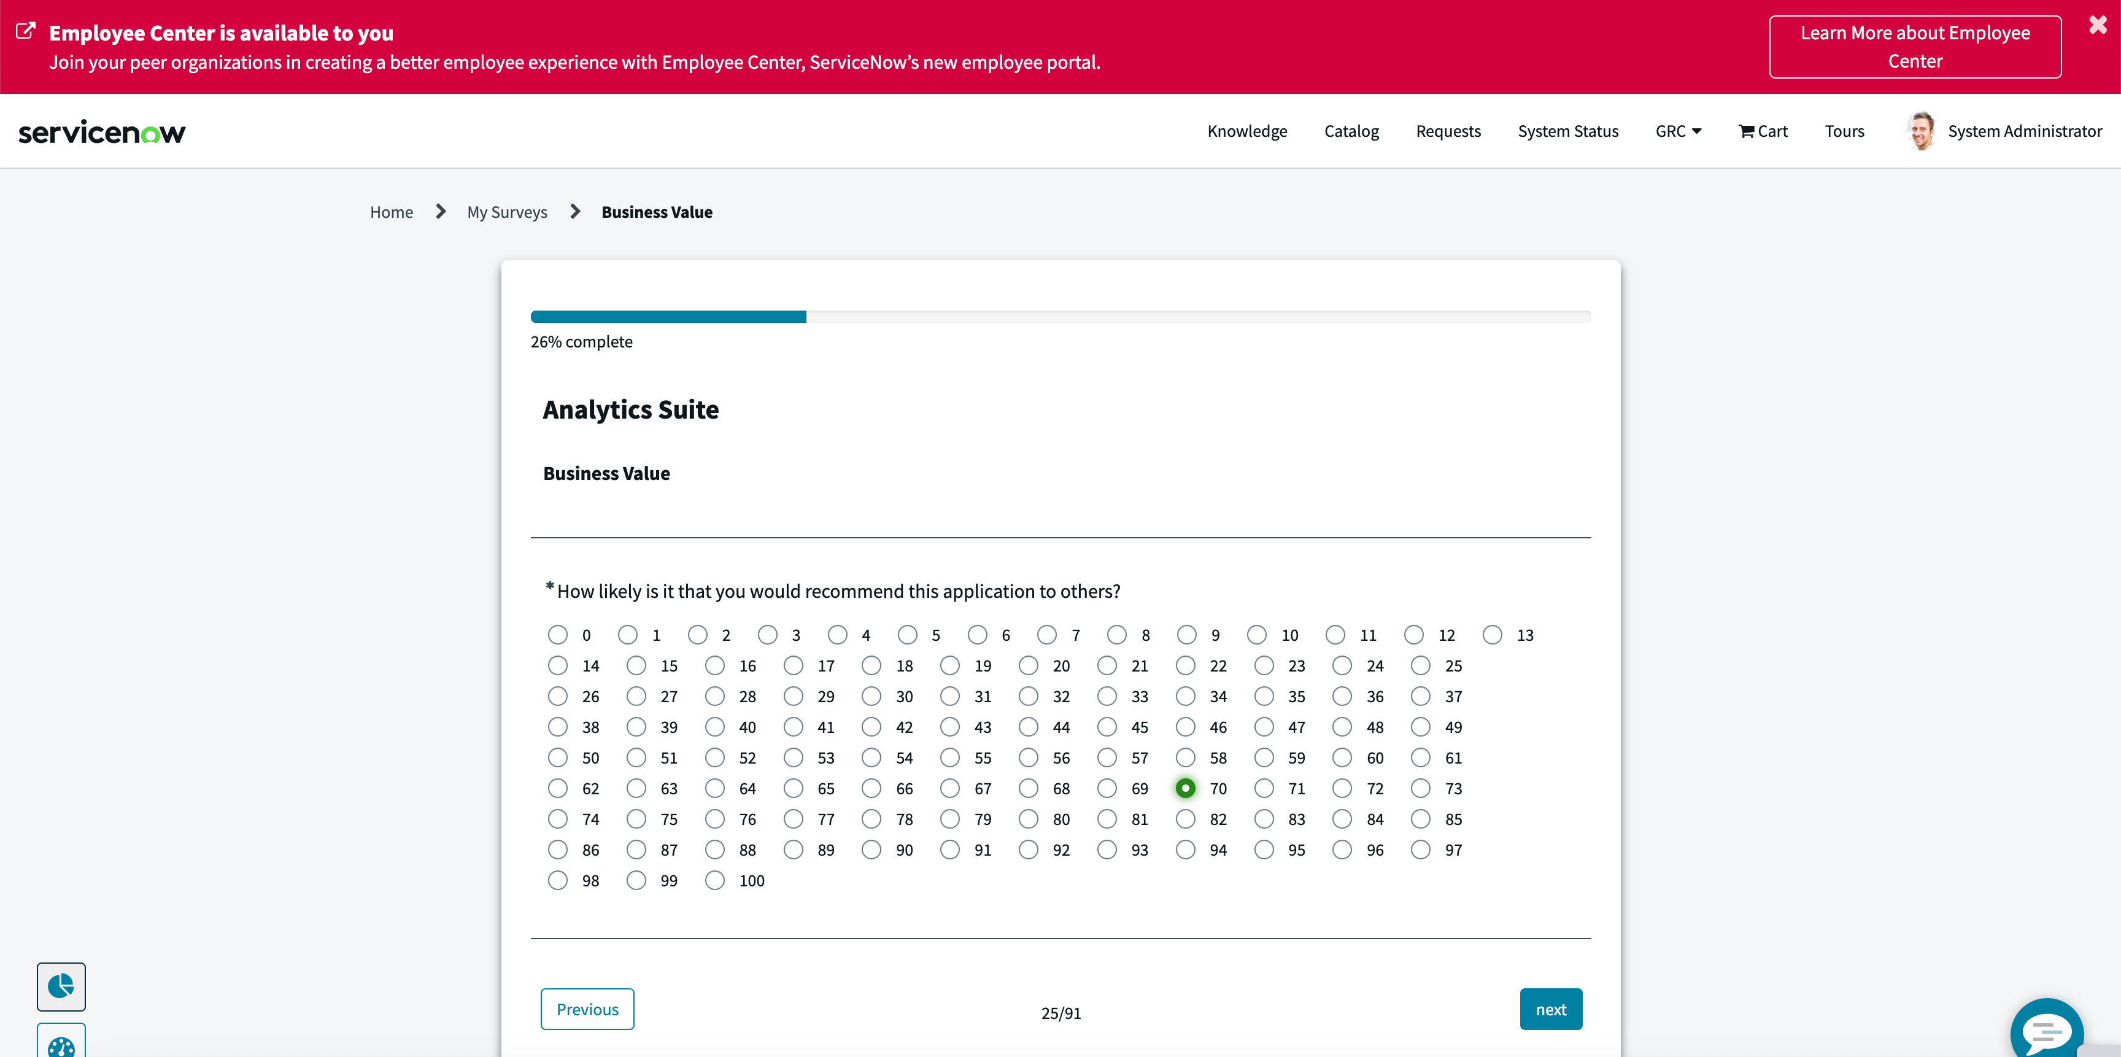2121x1057 pixels.
Task: Select rating 97 radio button
Action: point(1420,849)
